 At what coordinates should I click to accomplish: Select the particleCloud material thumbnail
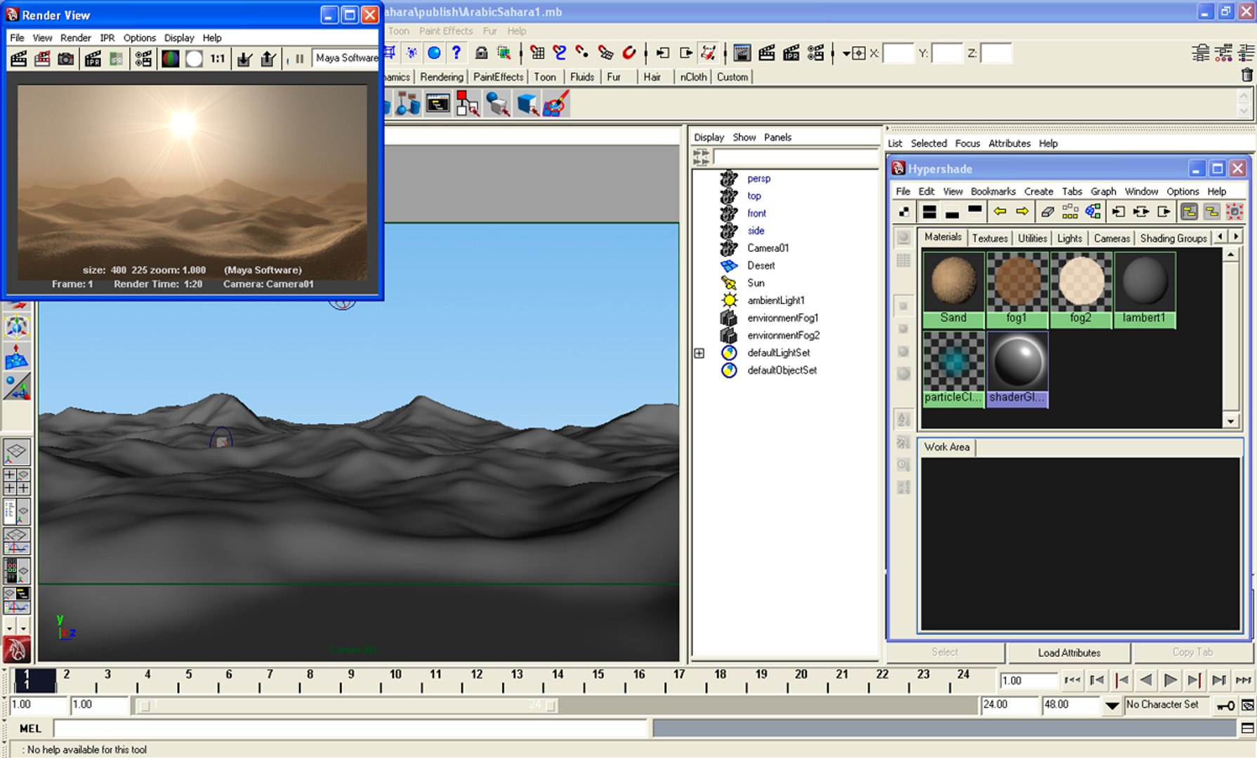(x=953, y=368)
